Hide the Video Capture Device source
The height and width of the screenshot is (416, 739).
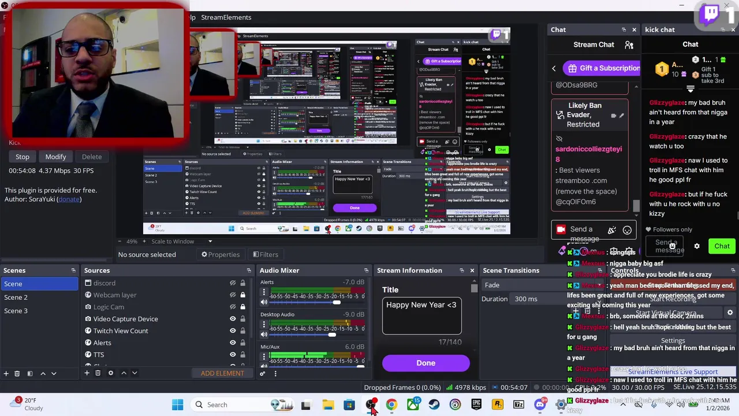click(x=233, y=319)
